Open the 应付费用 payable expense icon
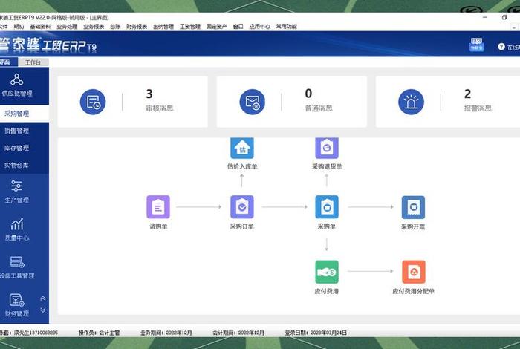This screenshot has width=520, height=349. click(327, 272)
